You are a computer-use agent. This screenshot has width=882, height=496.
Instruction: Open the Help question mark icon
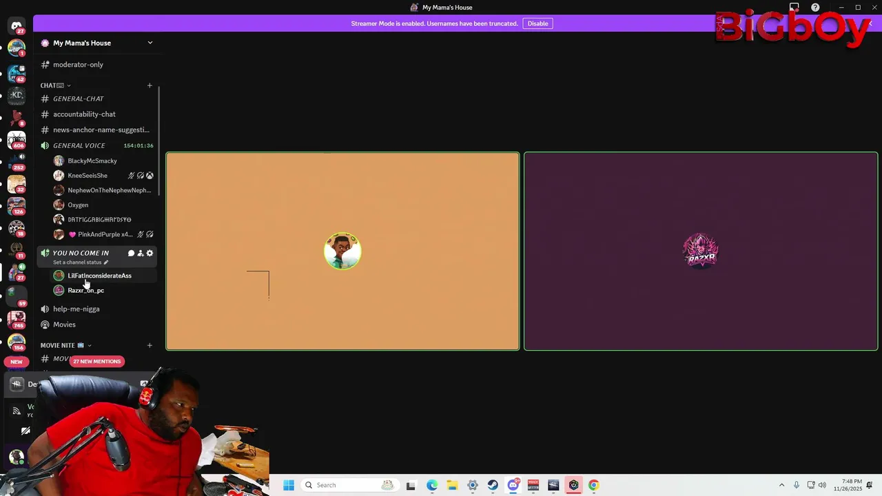tap(815, 8)
